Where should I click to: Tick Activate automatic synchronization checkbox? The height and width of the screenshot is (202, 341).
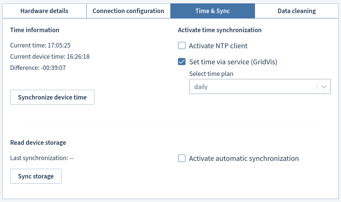182,158
